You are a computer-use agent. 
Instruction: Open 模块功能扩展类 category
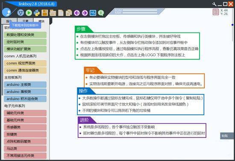coord(25,49)
